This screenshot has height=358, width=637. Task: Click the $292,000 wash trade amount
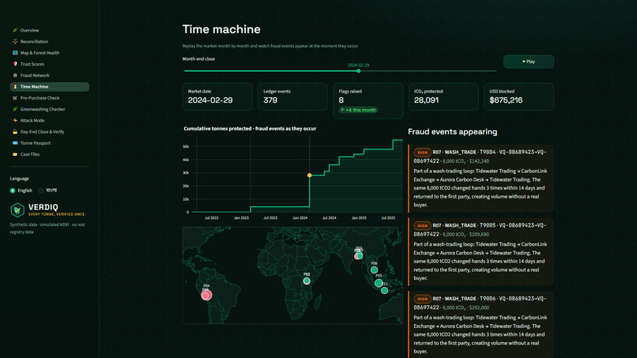pos(479,307)
